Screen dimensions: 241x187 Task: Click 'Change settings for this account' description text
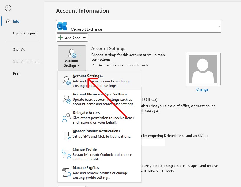coord(128,57)
